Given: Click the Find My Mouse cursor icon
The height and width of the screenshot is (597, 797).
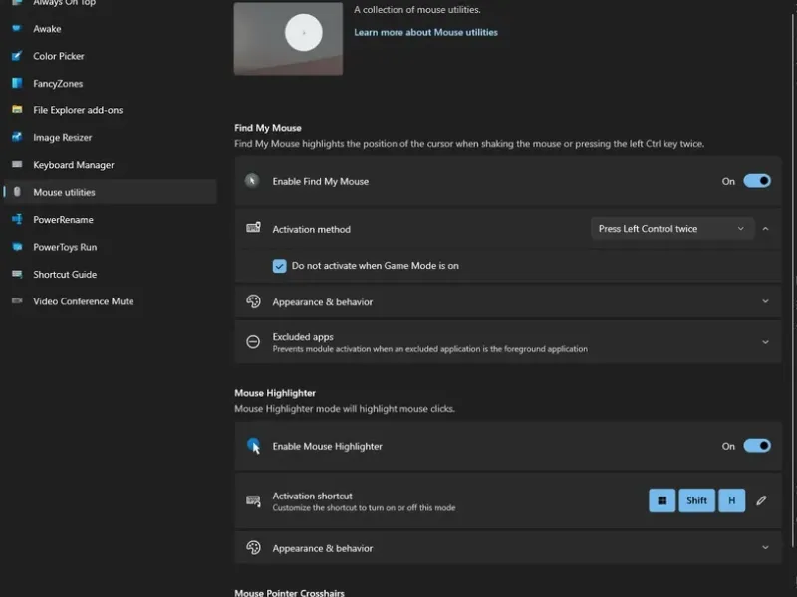Looking at the screenshot, I should (252, 181).
